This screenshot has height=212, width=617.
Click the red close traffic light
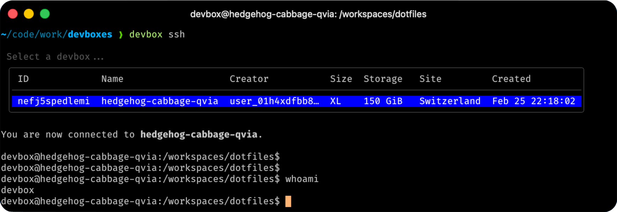pos(13,14)
